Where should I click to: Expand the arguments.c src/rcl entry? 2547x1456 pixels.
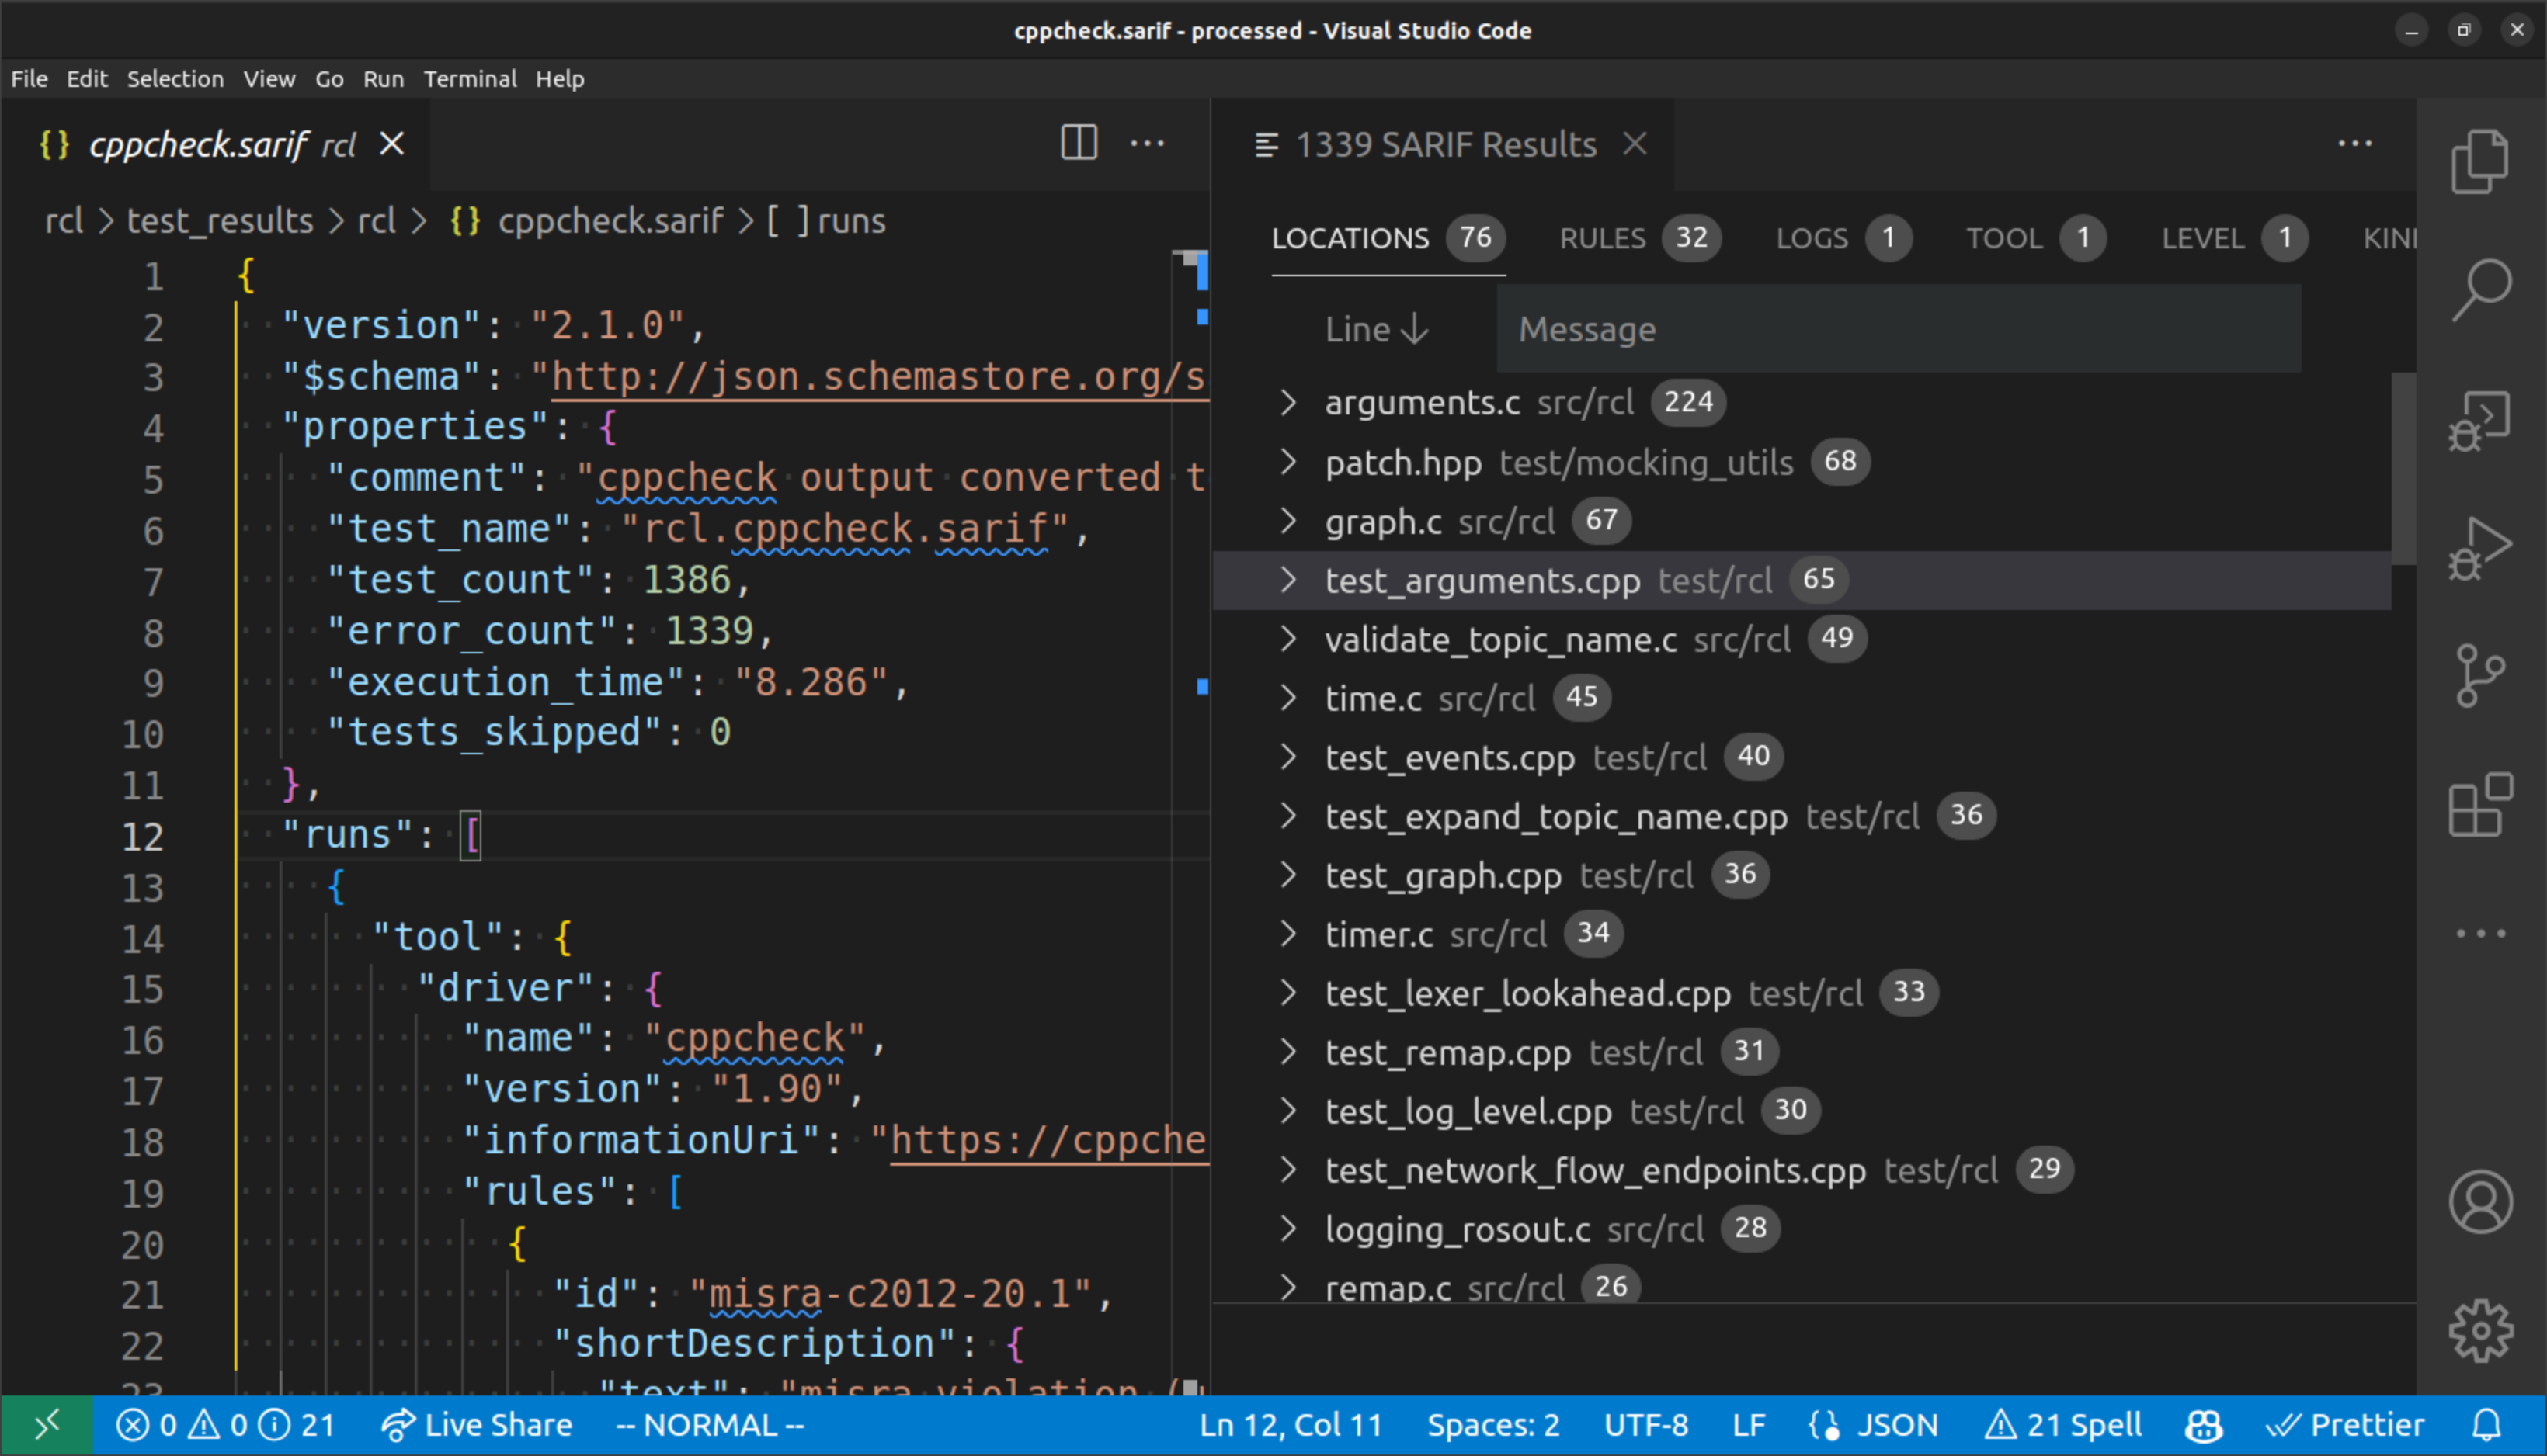coord(1287,402)
